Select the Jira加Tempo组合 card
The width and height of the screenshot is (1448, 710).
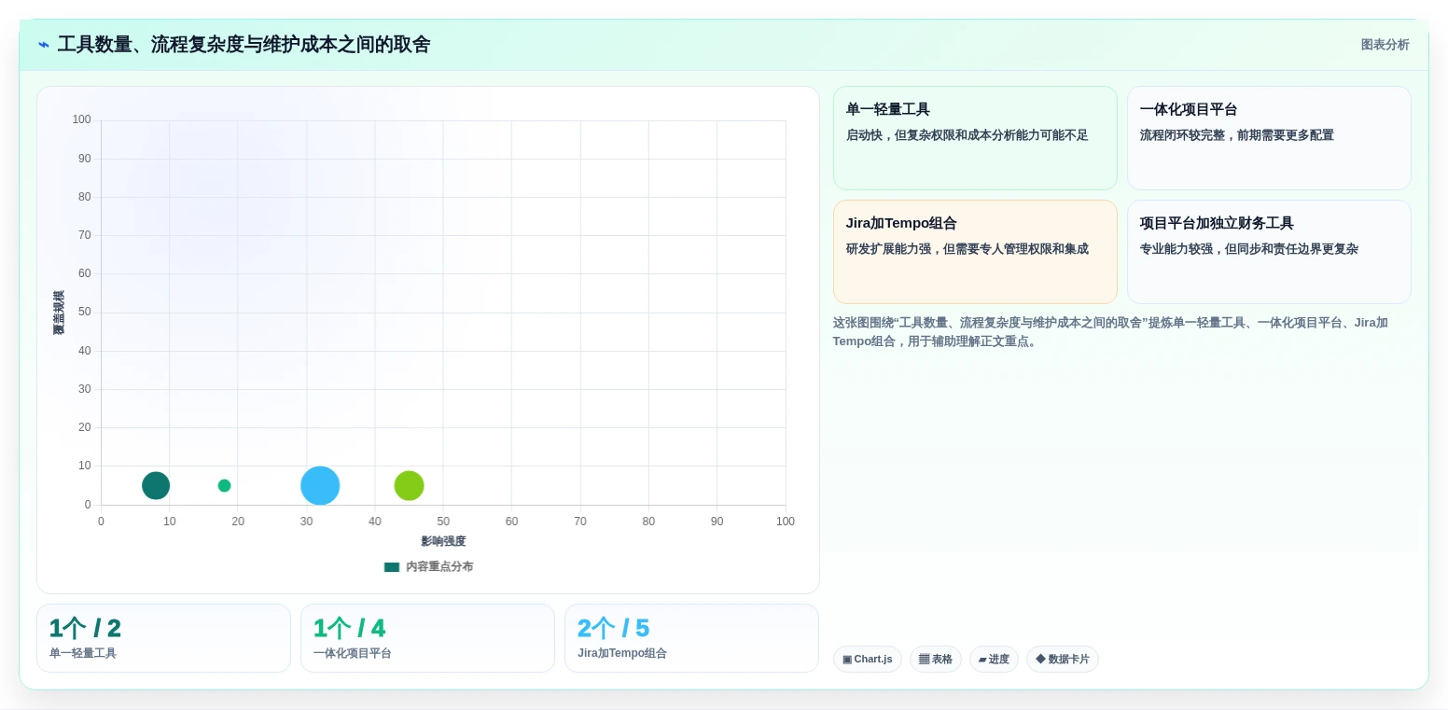click(x=975, y=252)
